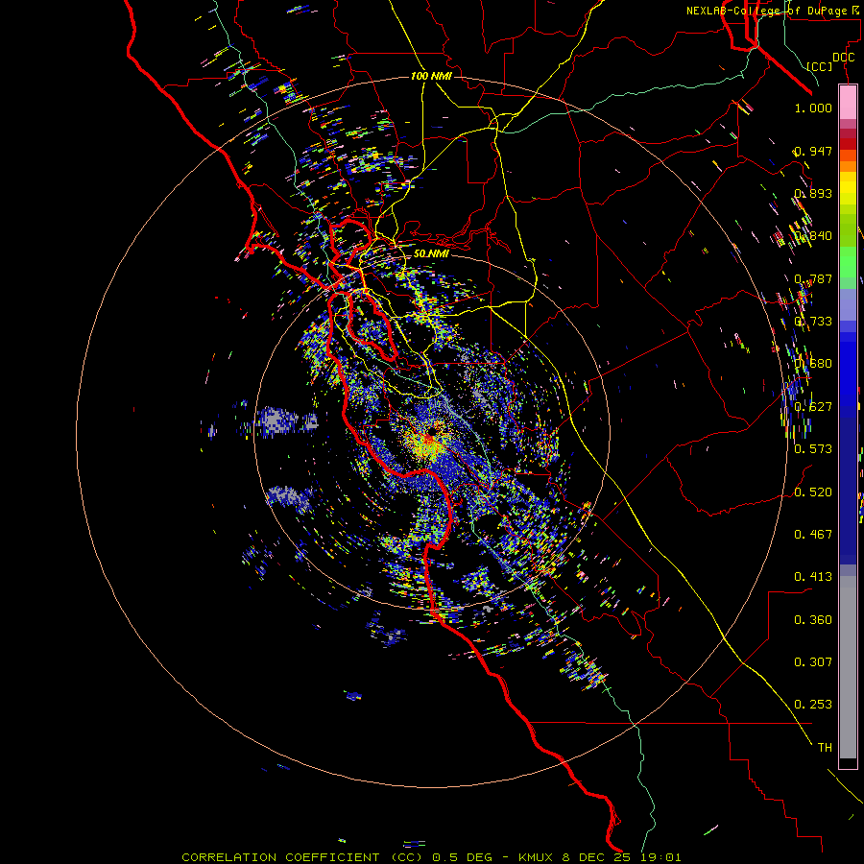Select the 1.000 legend value
This screenshot has width=864, height=864.
click(x=813, y=108)
